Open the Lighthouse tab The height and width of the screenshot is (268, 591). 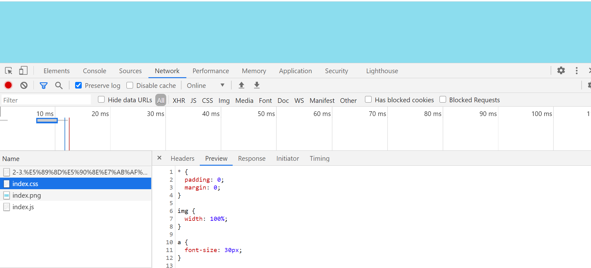(382, 71)
